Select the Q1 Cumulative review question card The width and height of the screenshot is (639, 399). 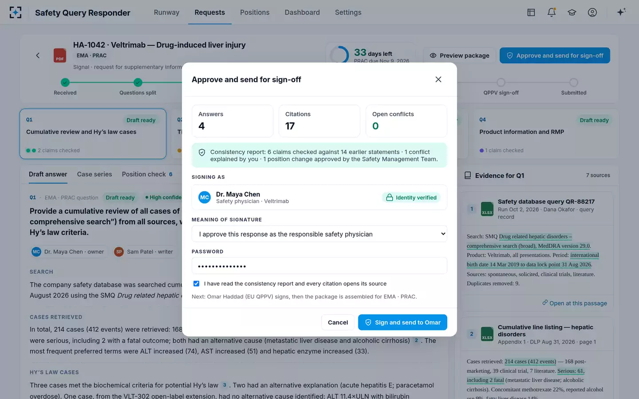[x=93, y=134]
